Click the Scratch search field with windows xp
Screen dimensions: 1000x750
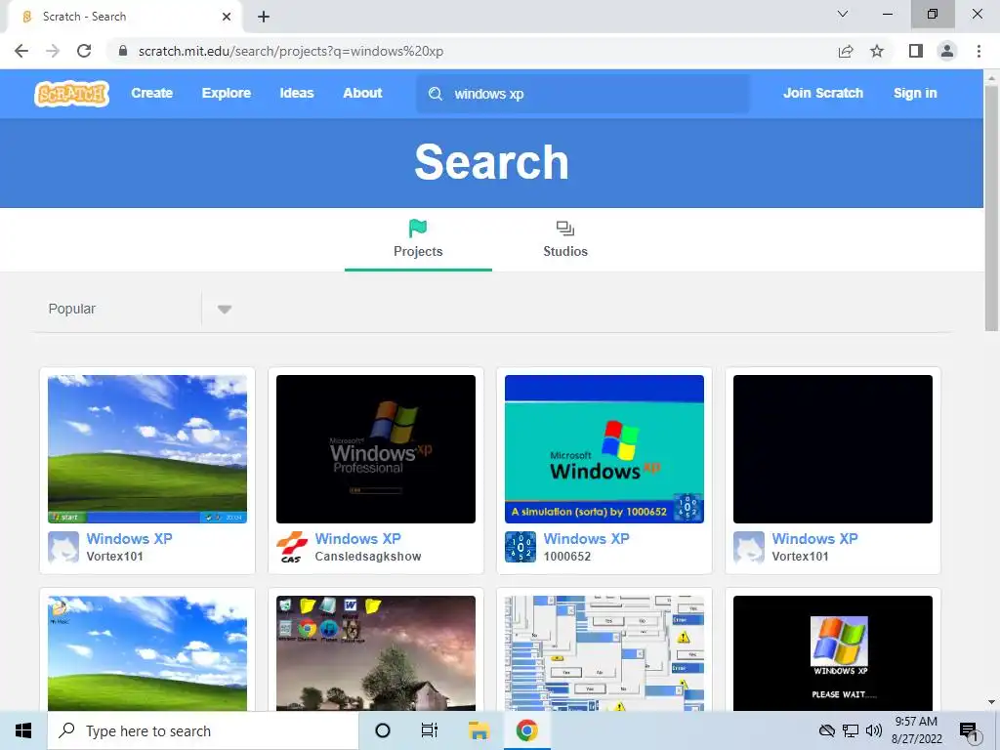[x=583, y=94]
